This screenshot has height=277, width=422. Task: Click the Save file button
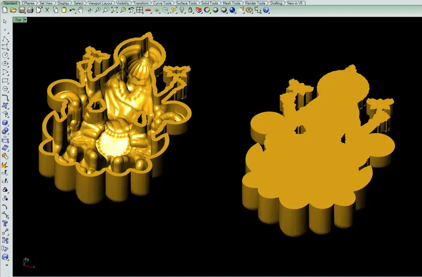[22, 10]
